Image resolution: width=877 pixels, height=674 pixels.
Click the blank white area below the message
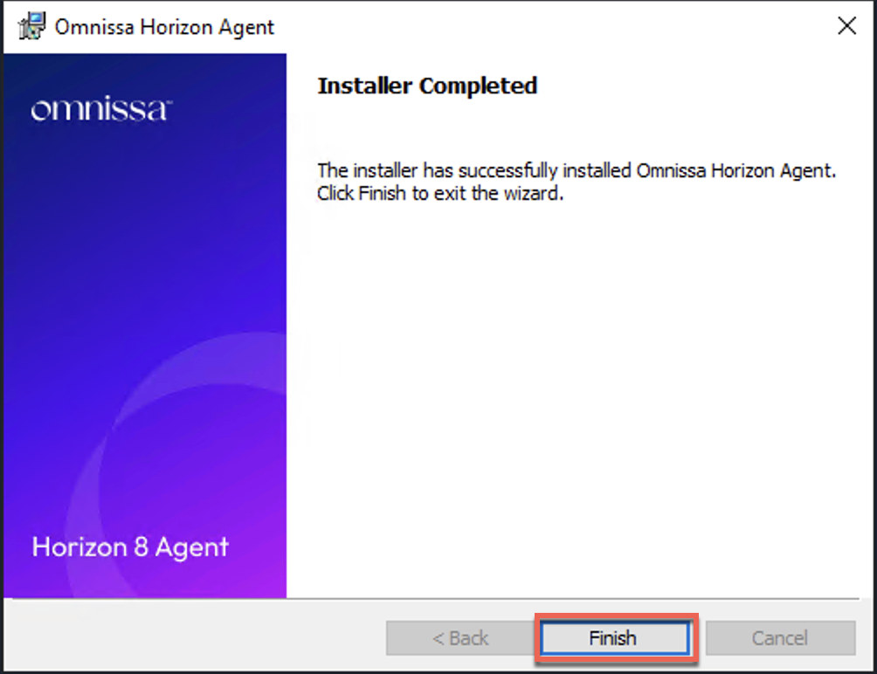pos(582,391)
